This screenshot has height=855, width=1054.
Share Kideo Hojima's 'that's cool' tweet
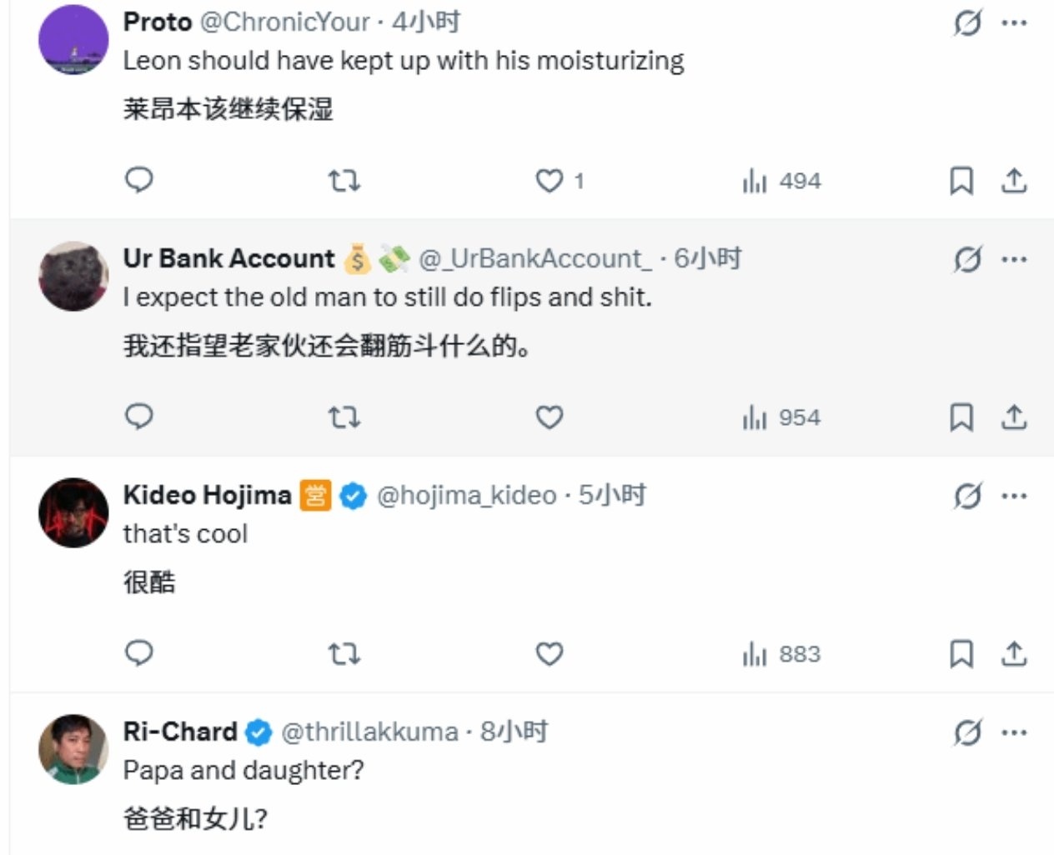1013,653
